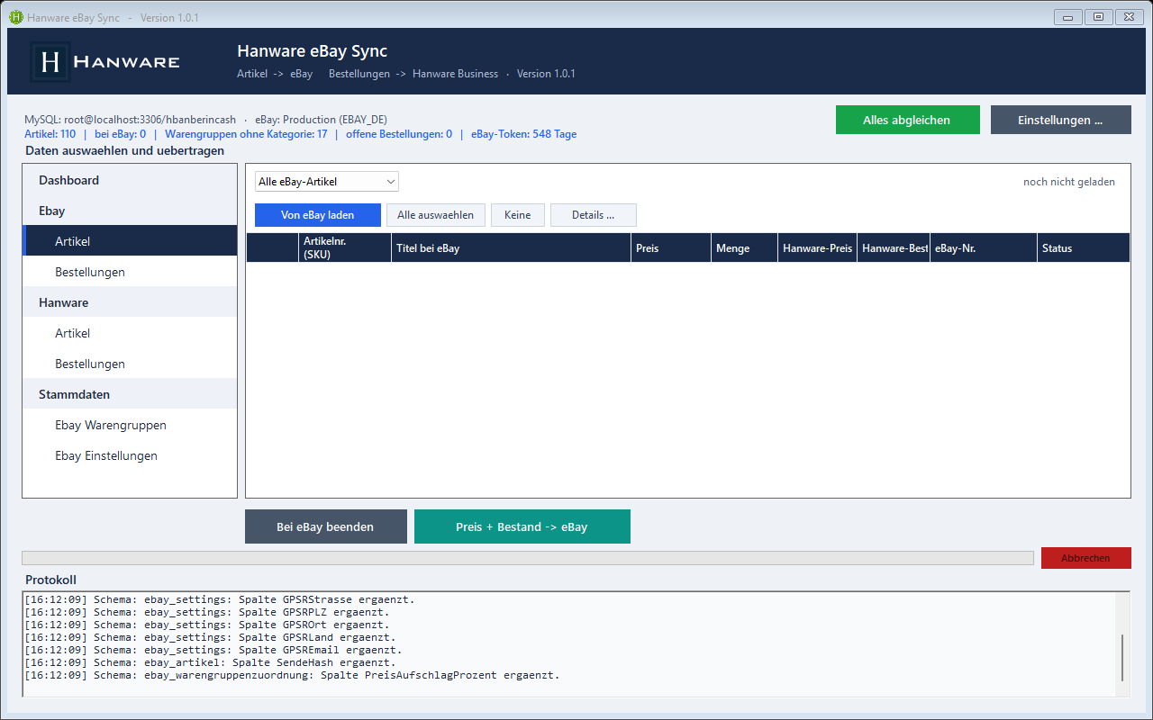This screenshot has height=720, width=1153.
Task: Start full sync with Alles abgleichen
Action: [x=907, y=120]
